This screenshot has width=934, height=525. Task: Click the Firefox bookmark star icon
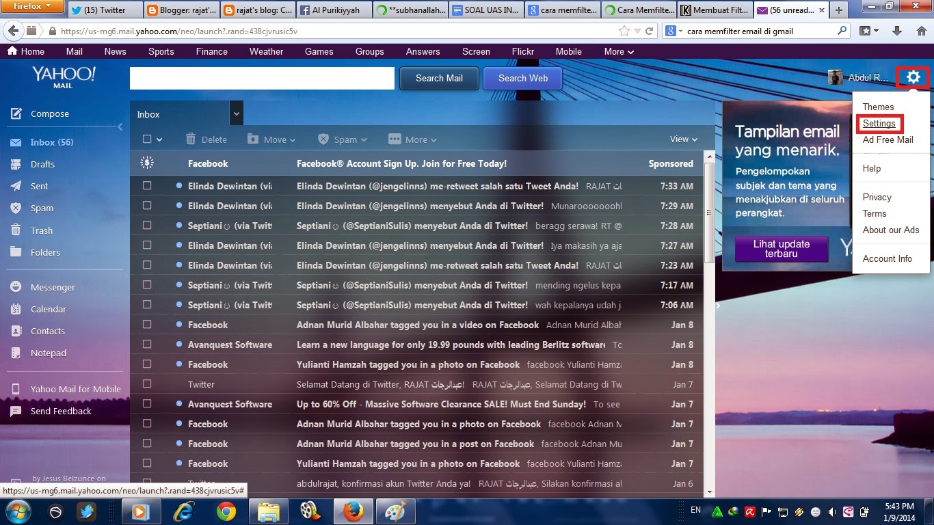point(624,31)
